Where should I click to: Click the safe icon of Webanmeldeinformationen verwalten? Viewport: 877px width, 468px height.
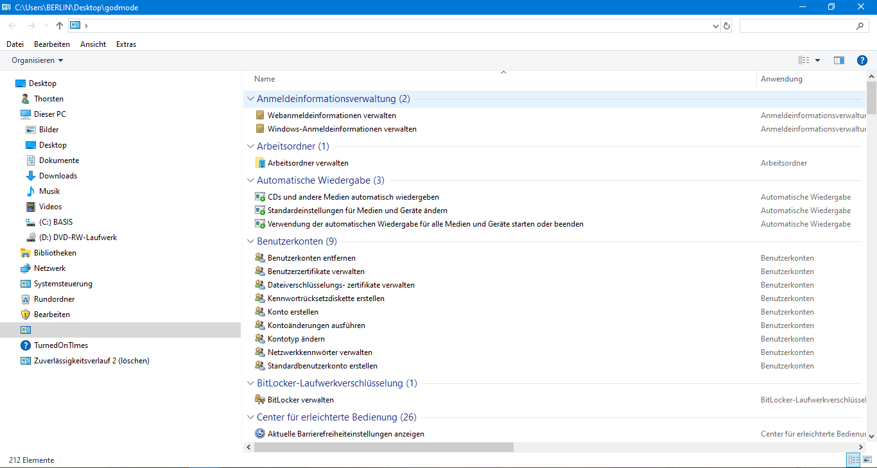[x=260, y=116]
